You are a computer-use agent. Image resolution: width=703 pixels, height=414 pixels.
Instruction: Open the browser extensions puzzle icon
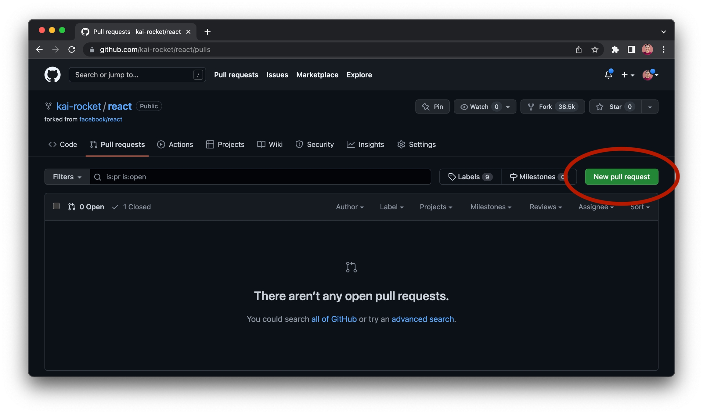(615, 49)
